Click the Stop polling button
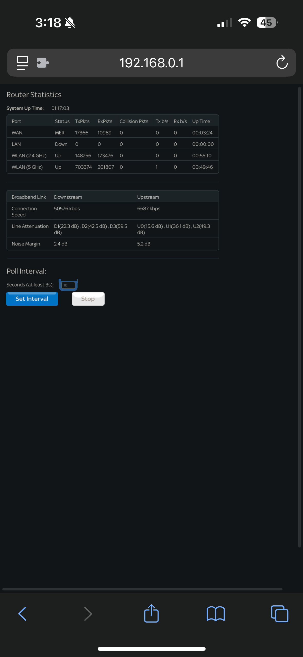 coord(88,299)
